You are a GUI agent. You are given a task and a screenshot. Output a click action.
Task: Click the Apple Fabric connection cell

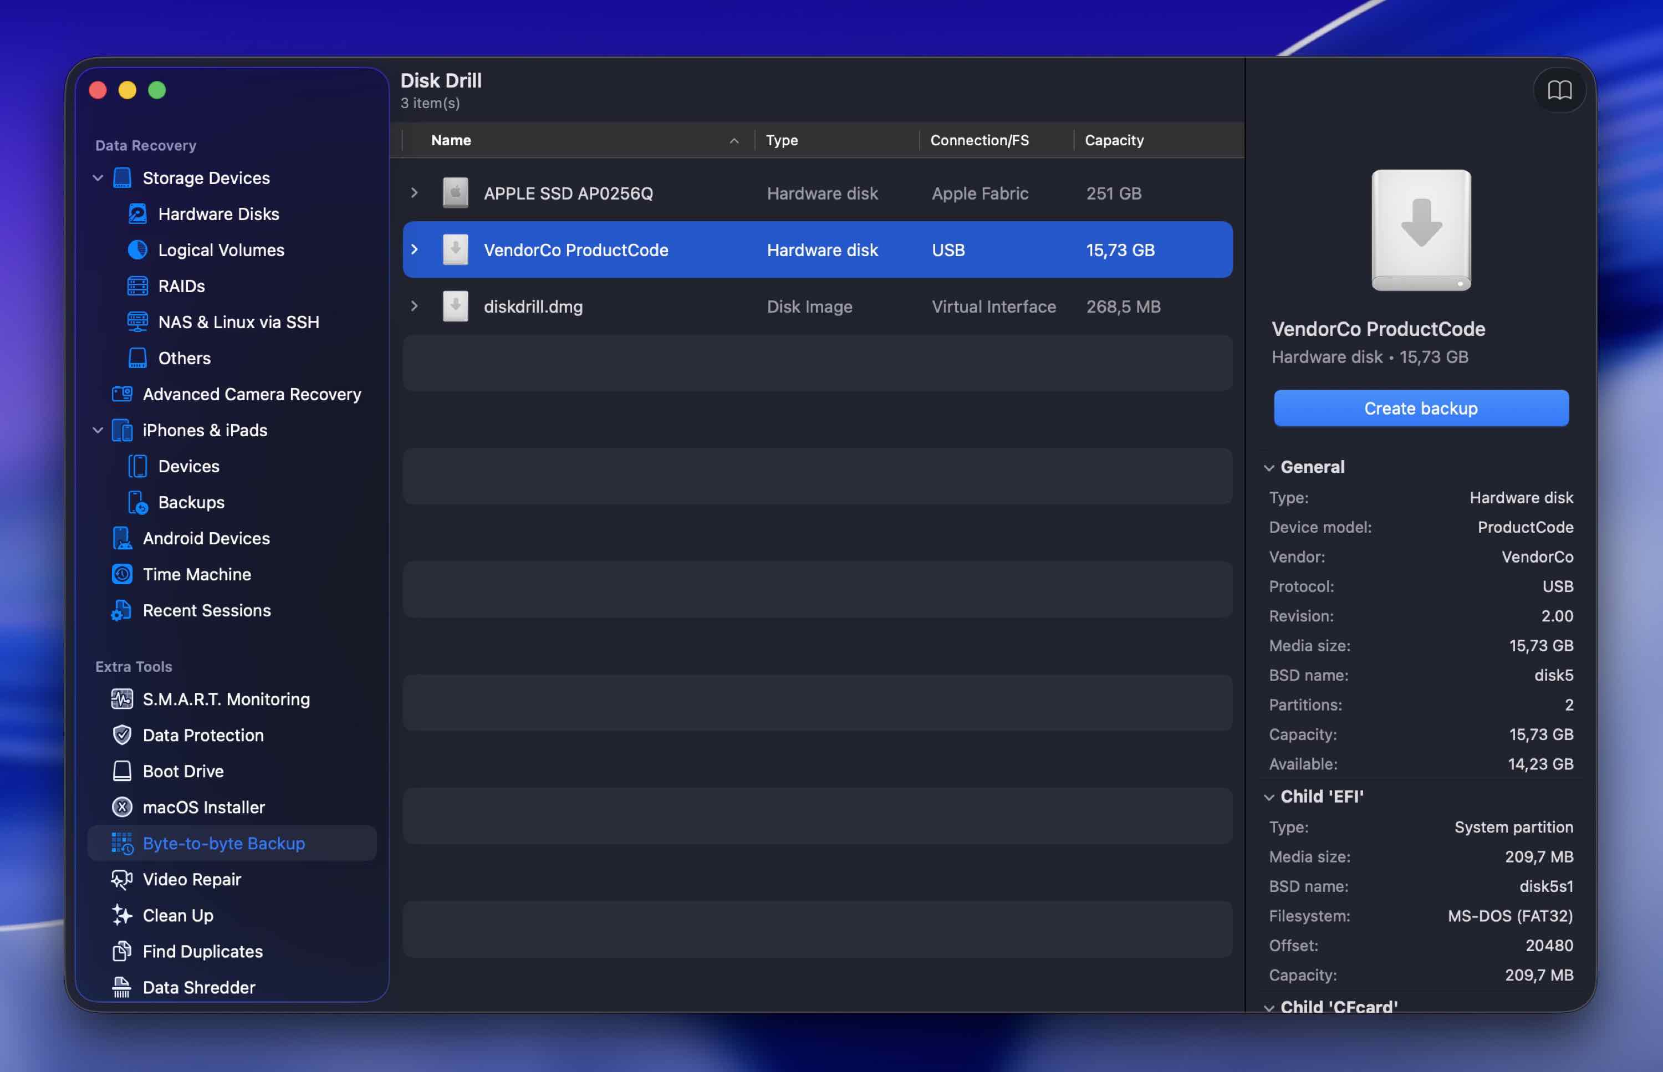pyautogui.click(x=980, y=193)
